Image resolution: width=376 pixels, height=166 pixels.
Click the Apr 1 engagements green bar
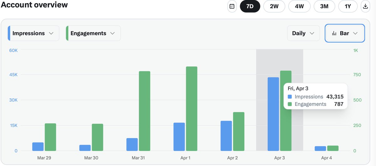192,109
